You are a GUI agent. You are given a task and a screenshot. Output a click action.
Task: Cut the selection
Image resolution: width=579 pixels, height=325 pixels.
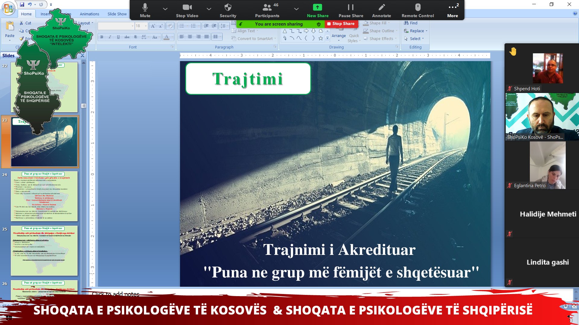[25, 23]
